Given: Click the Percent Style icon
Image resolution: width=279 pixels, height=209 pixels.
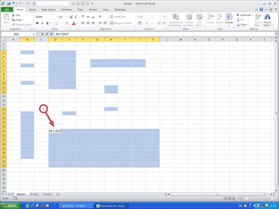Looking at the screenshot, I should (147, 23).
